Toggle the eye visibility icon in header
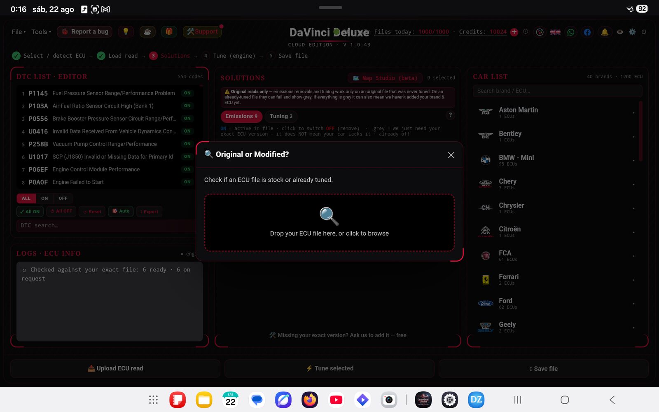 [x=620, y=32]
